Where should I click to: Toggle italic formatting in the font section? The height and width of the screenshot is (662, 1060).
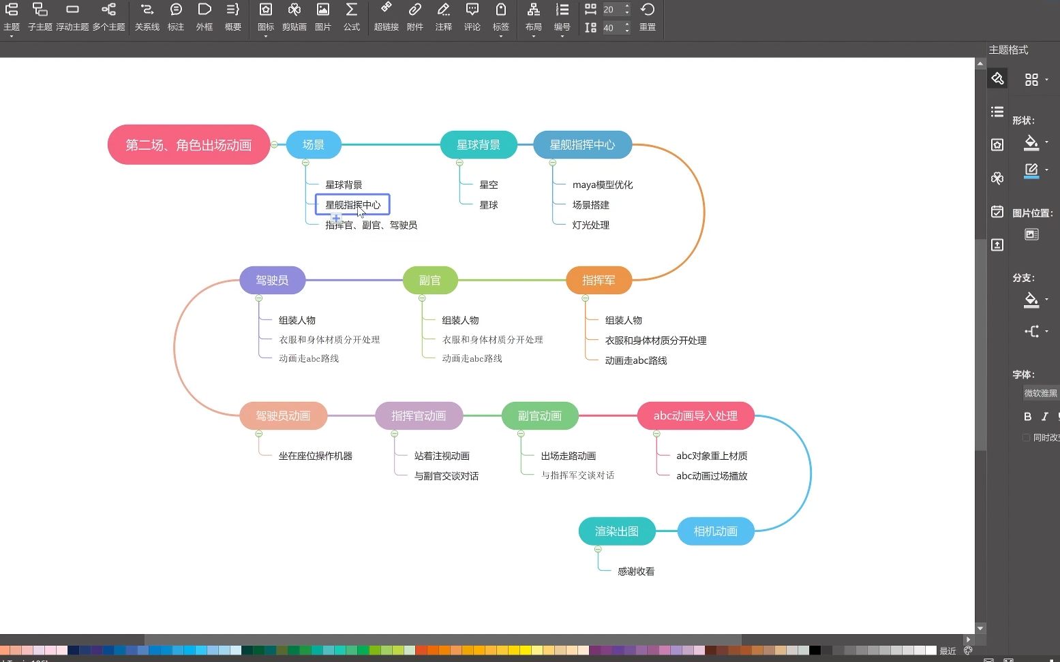(1044, 416)
